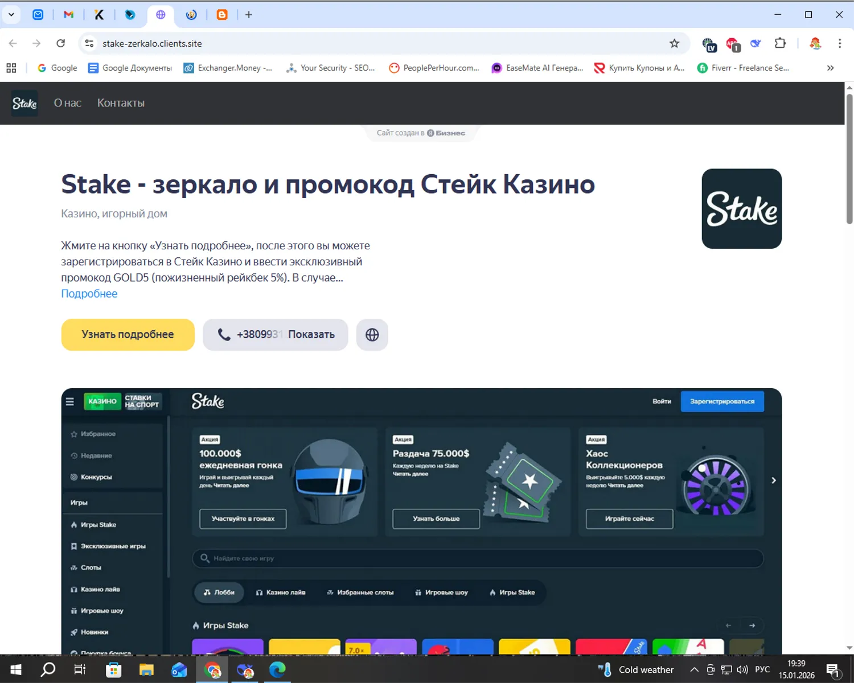Click the small Stake logo in site header
The width and height of the screenshot is (854, 683).
click(24, 104)
